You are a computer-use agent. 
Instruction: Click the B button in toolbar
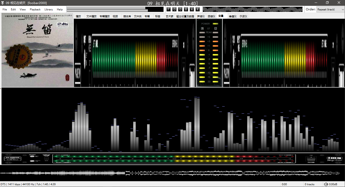186,9
